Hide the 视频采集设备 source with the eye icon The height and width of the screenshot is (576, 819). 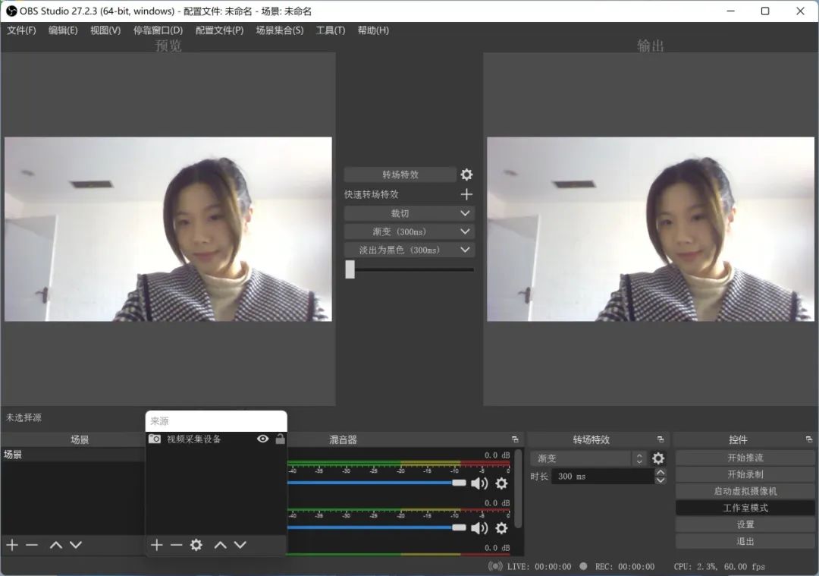262,439
